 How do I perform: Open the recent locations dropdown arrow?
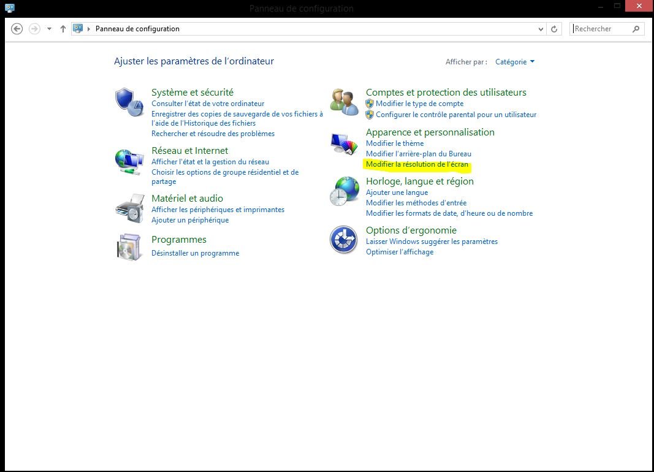pyautogui.click(x=49, y=29)
